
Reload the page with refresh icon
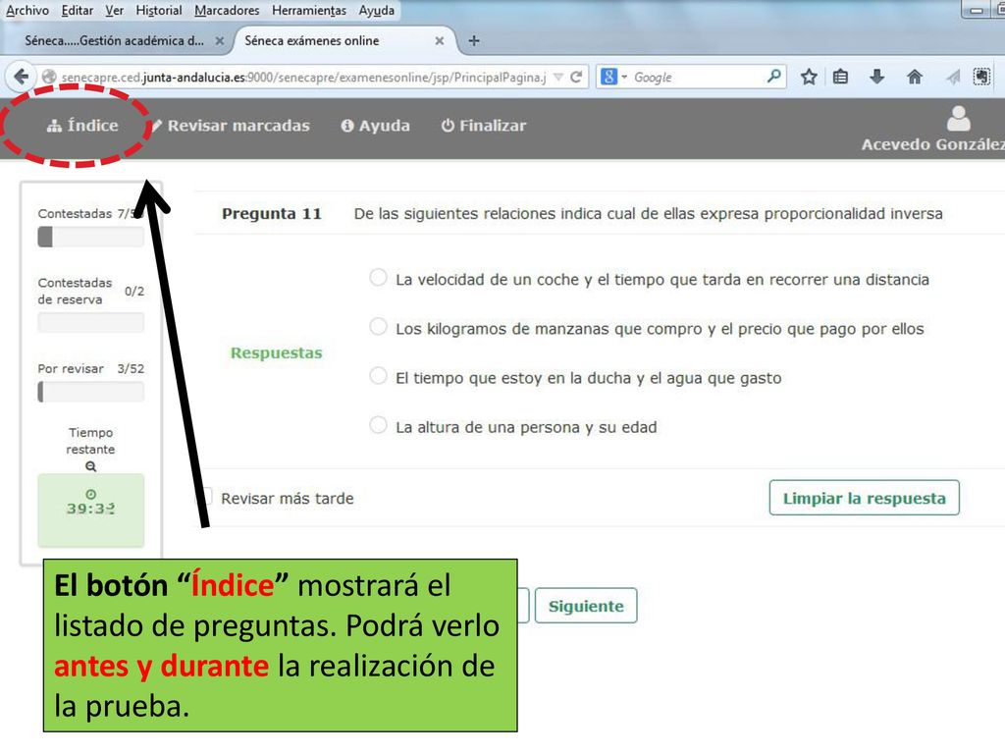point(576,77)
